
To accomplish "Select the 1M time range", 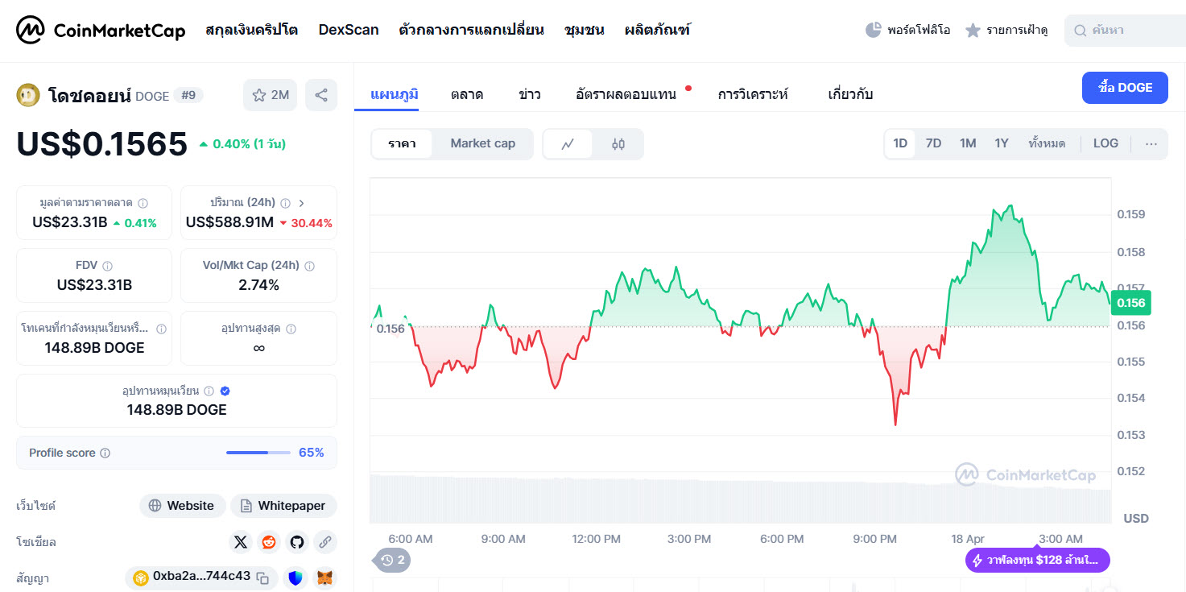I will [968, 143].
